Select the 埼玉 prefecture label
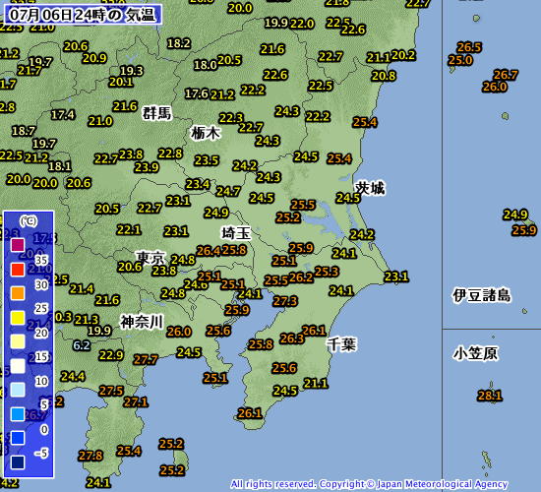The height and width of the screenshot is (492, 541). point(236,233)
